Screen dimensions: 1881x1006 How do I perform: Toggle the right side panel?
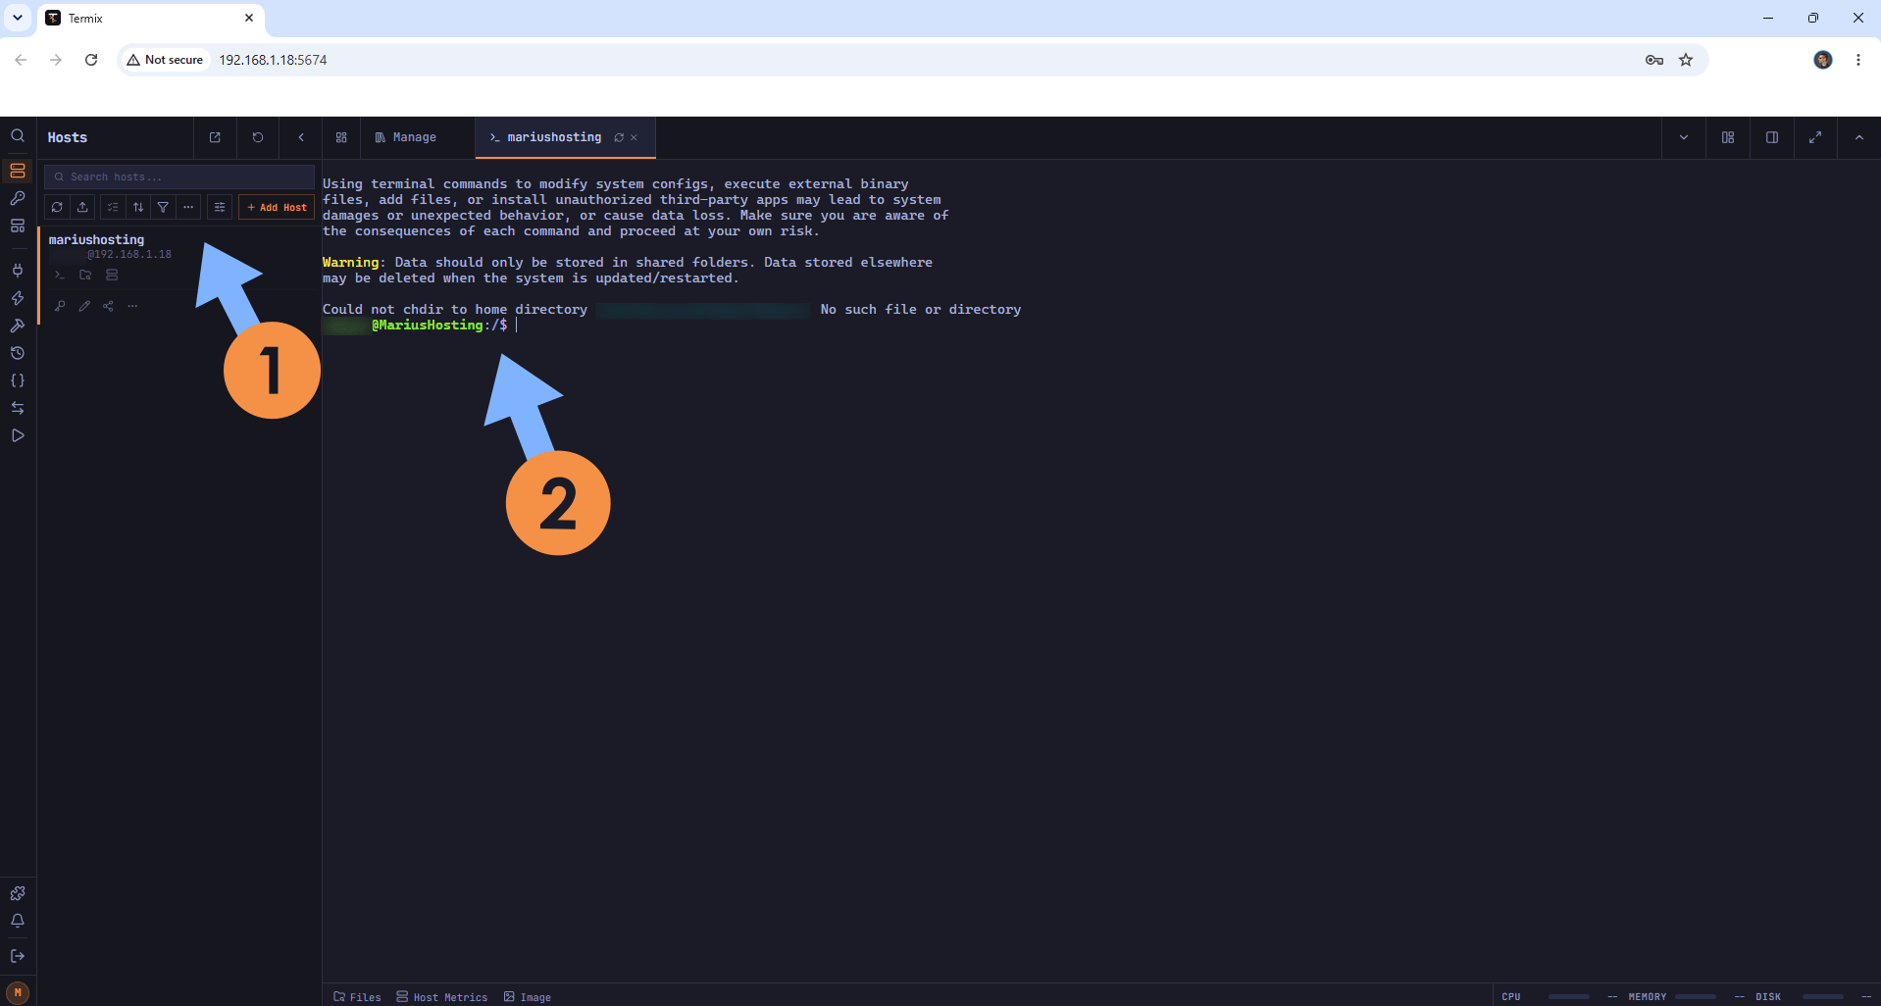pos(1772,137)
